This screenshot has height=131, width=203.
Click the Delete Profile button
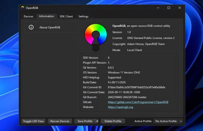coord(113,121)
